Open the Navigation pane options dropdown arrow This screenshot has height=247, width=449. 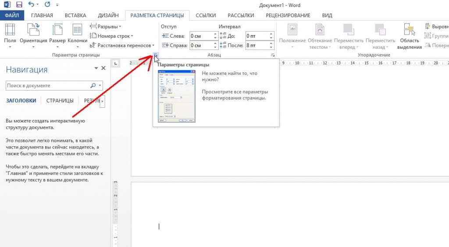(96, 68)
